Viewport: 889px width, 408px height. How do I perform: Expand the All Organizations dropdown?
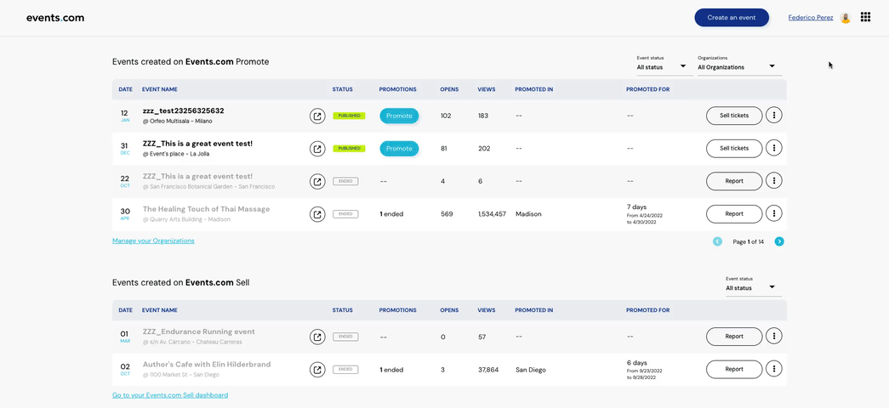[x=739, y=65]
